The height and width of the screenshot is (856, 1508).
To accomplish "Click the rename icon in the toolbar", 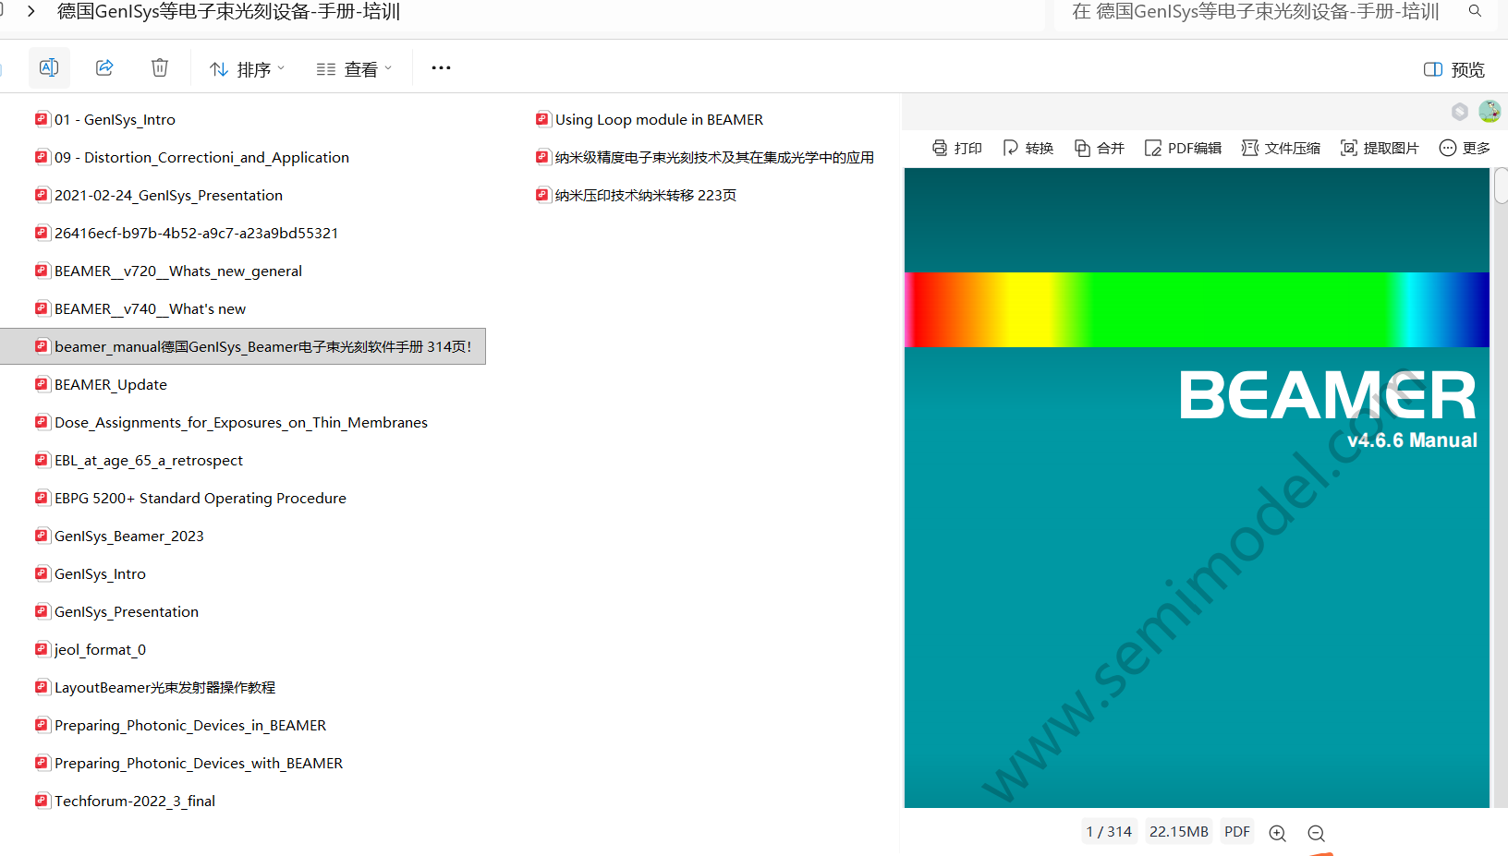I will pos(49,67).
